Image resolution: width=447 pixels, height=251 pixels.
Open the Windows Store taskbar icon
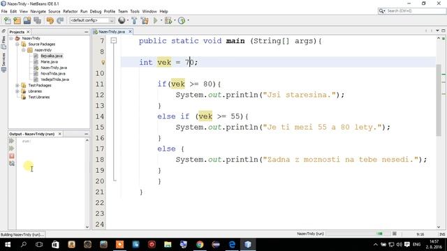click(x=55, y=245)
